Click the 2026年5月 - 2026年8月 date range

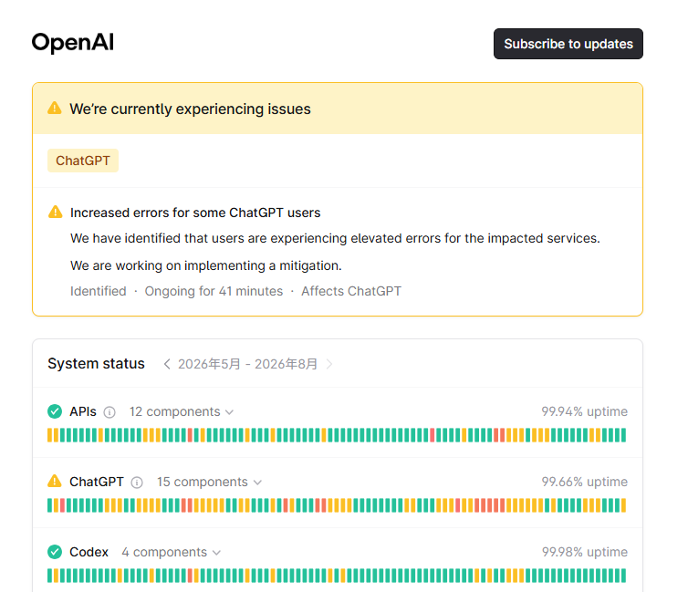pyautogui.click(x=247, y=364)
